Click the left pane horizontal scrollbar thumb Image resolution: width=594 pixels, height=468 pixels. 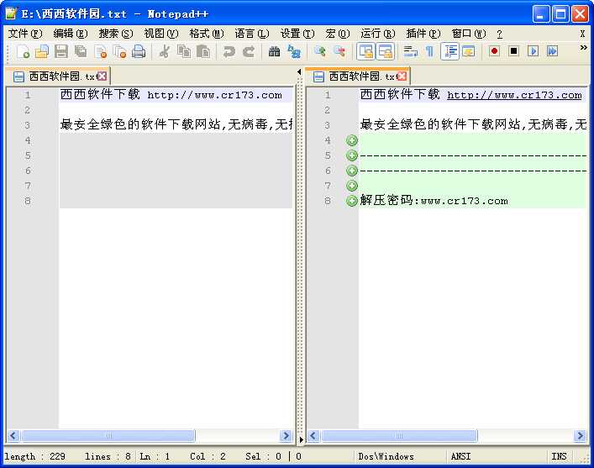pyautogui.click(x=108, y=436)
